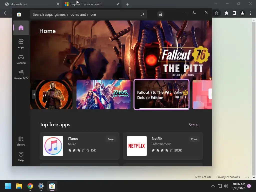
Task: Toggle the Chrome side panel icon
Action: coord(234,13)
